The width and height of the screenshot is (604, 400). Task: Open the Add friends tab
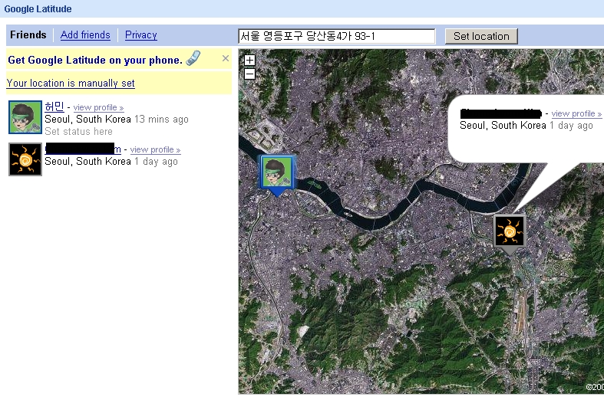(85, 35)
